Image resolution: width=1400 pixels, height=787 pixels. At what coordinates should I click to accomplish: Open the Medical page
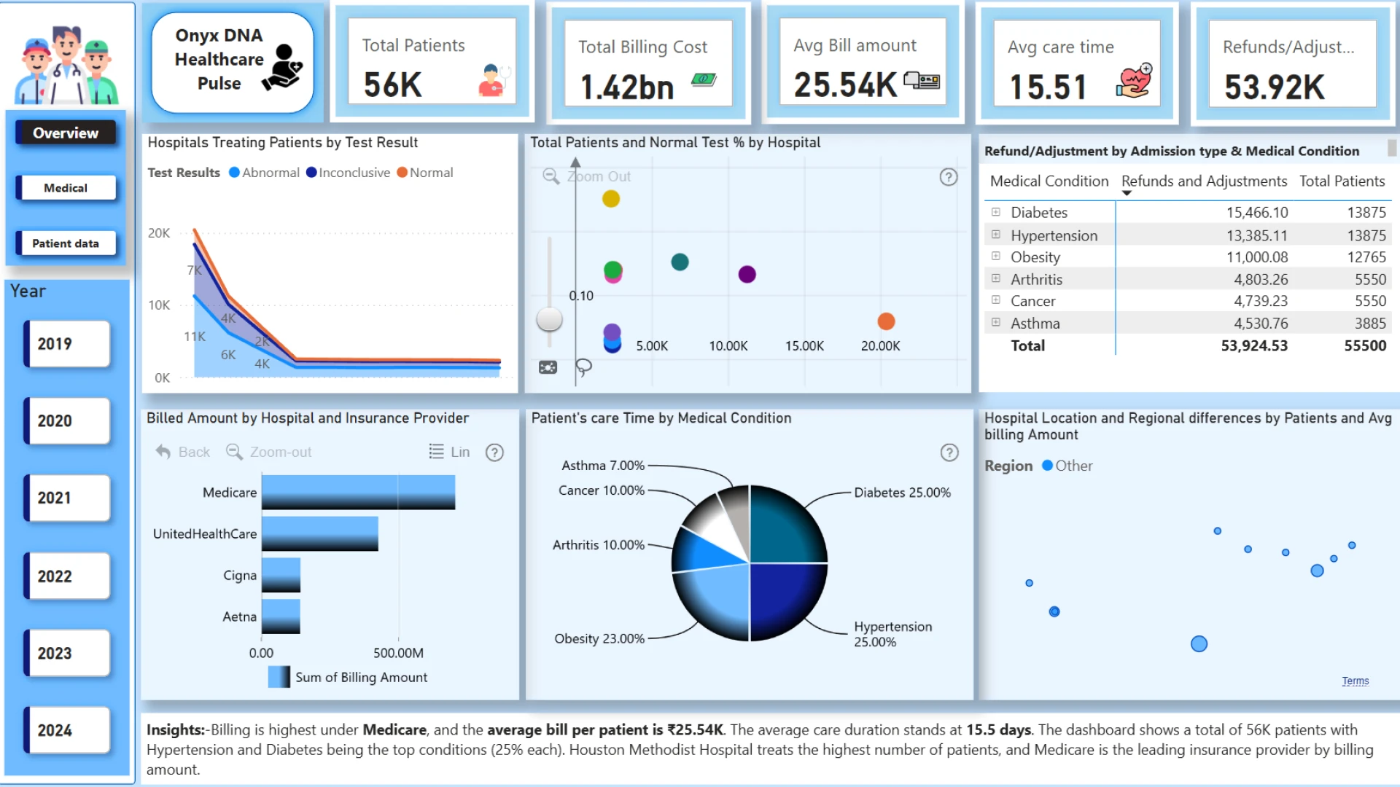point(66,188)
